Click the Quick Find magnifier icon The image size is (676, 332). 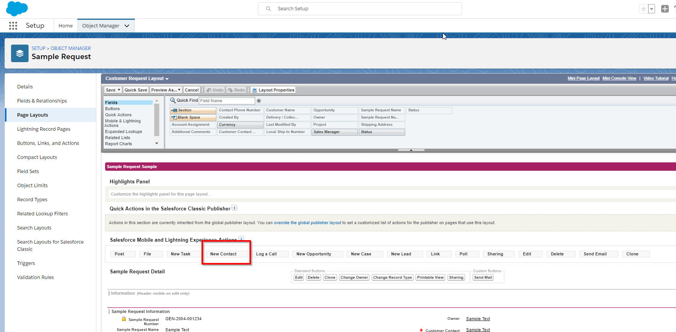[173, 100]
